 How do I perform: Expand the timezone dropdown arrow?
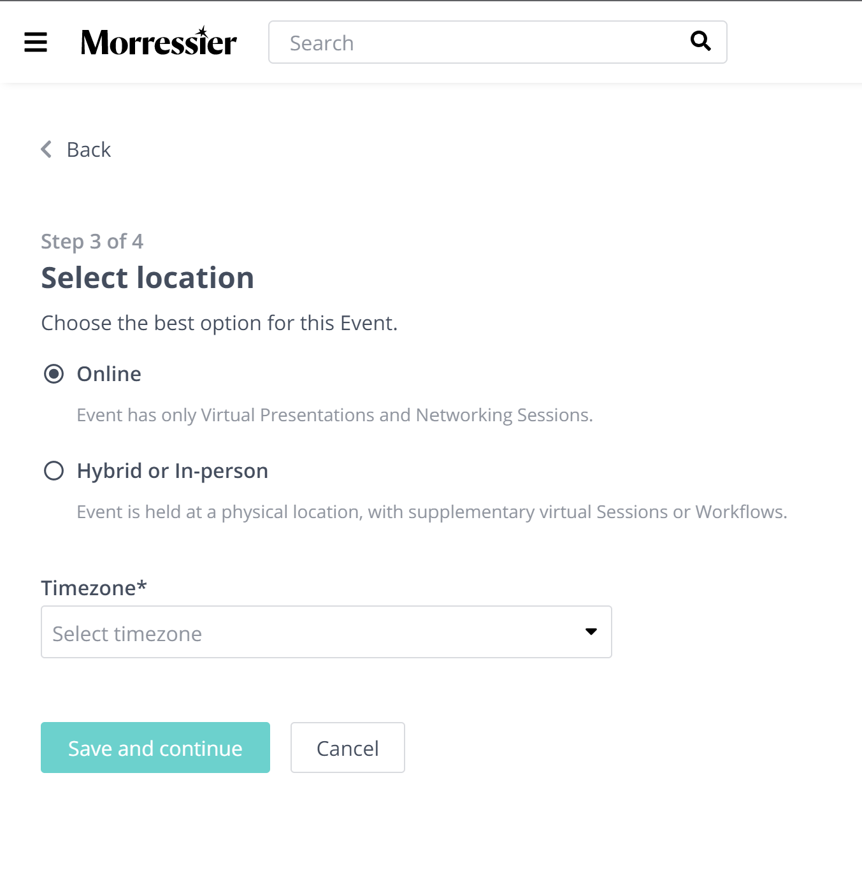(x=591, y=632)
